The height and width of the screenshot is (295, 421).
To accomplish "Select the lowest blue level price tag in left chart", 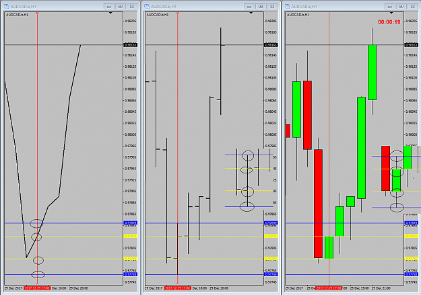I will tap(131, 274).
